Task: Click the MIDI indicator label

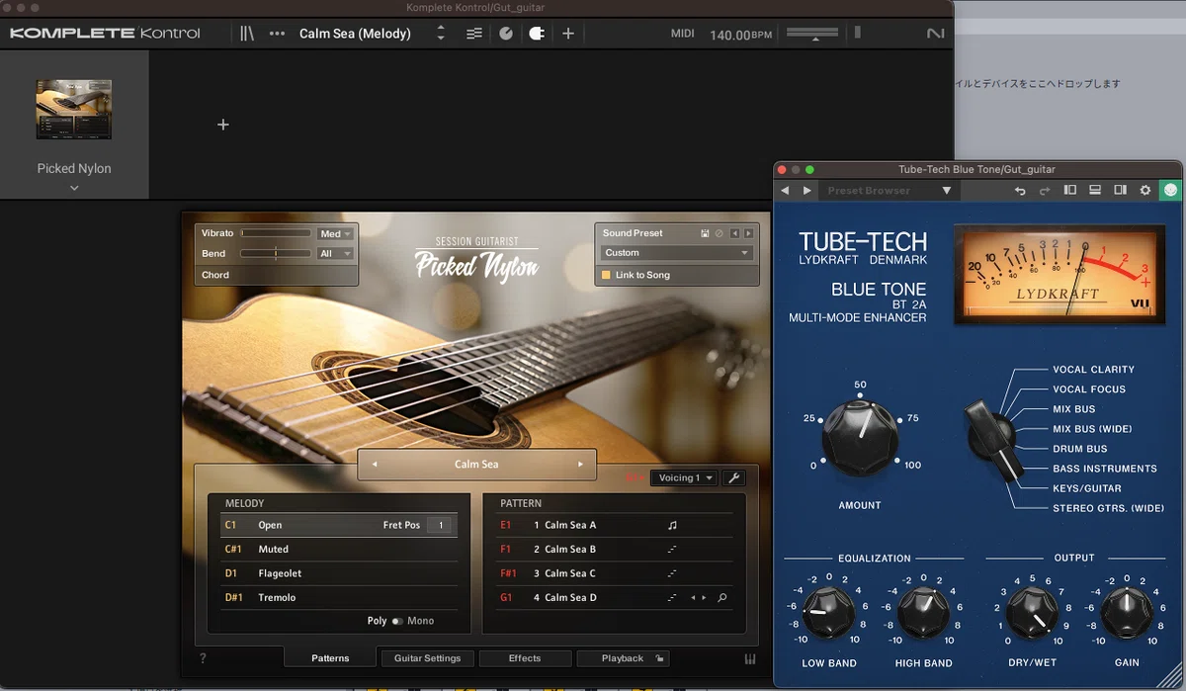Action: [x=683, y=34]
